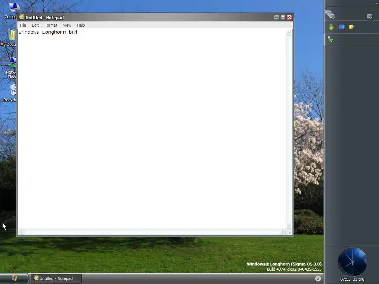Image resolution: width=379 pixels, height=284 pixels.
Task: Click the horizontal scrollbar left arrow
Action: [x=21, y=232]
